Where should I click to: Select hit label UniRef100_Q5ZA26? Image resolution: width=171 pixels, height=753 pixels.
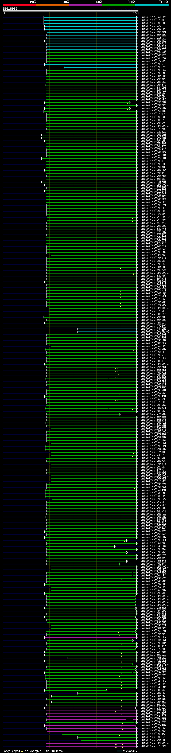click(x=153, y=423)
